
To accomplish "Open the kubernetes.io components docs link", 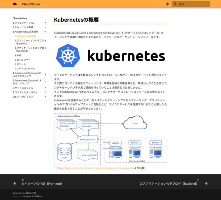I will click(x=95, y=168).
